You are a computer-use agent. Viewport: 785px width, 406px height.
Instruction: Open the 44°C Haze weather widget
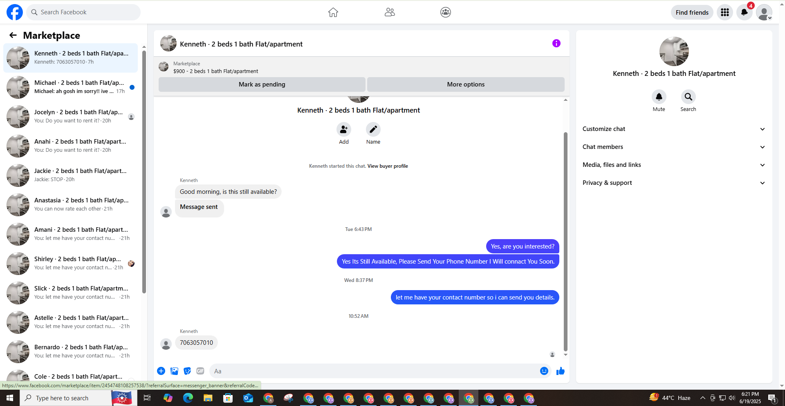pyautogui.click(x=671, y=398)
